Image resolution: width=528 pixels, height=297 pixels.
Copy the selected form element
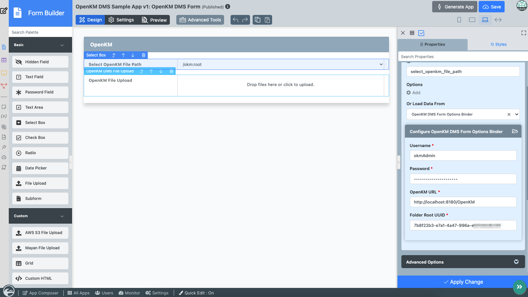pos(258,20)
